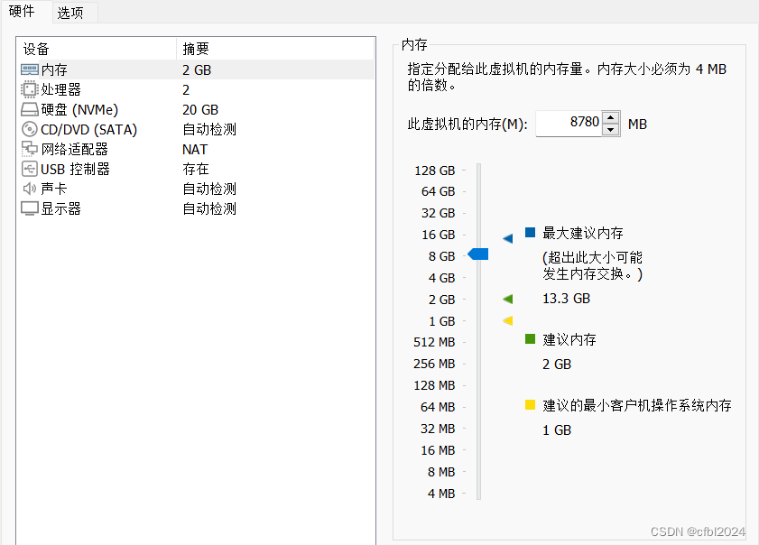Select the 显示器 device row
This screenshot has width=759, height=545.
196,208
